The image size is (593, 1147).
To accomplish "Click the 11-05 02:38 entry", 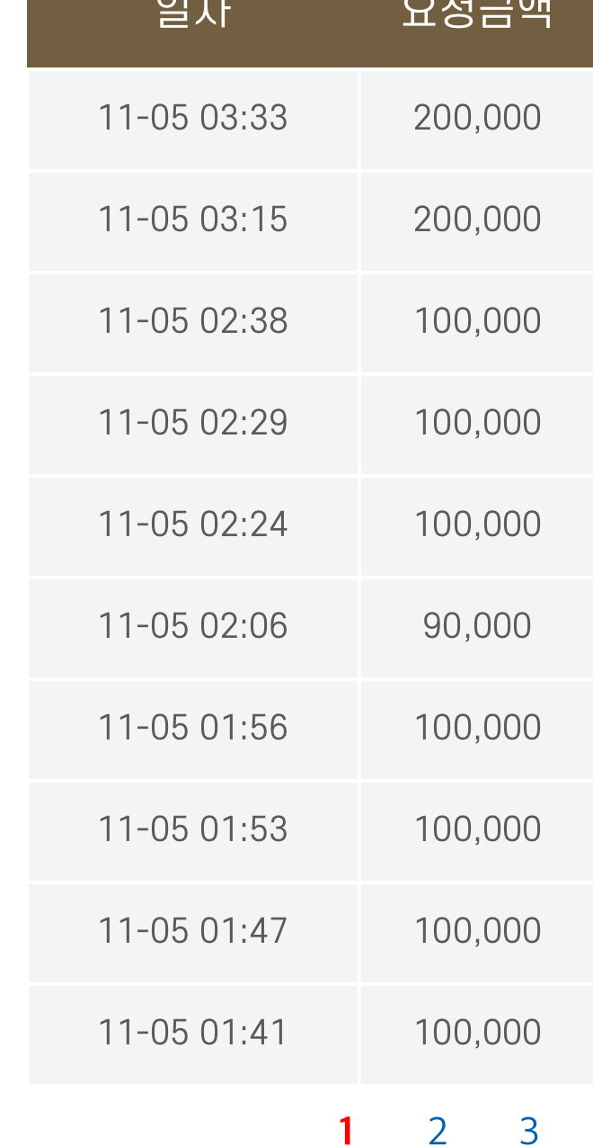I will (x=193, y=321).
